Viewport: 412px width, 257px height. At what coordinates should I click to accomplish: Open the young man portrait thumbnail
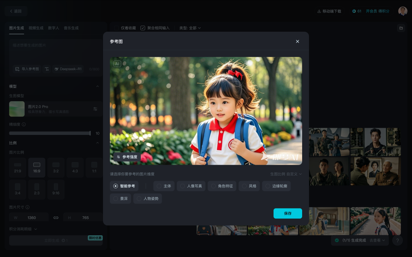tap(375, 142)
